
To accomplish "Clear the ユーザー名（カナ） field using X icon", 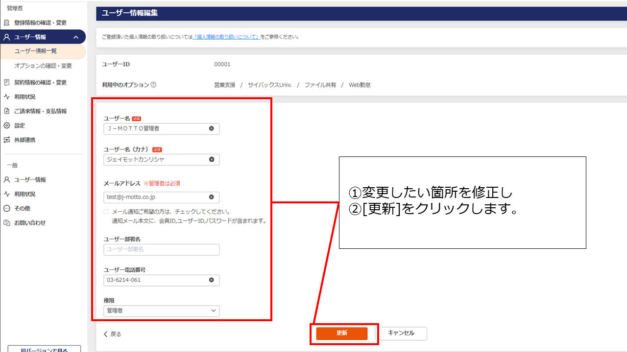I will [x=212, y=159].
